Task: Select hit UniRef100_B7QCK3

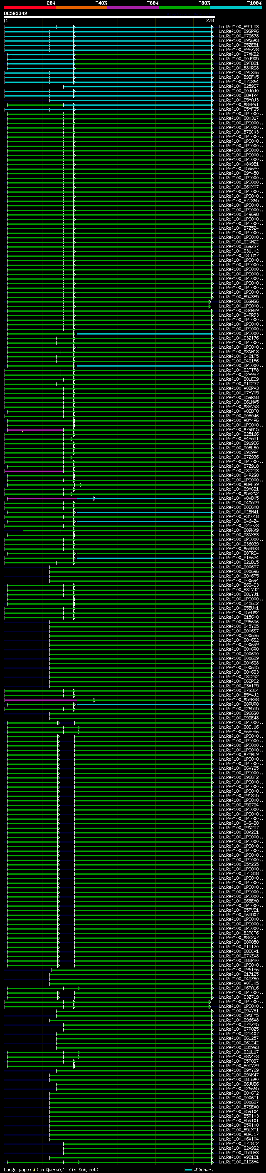Action: tap(239, 132)
